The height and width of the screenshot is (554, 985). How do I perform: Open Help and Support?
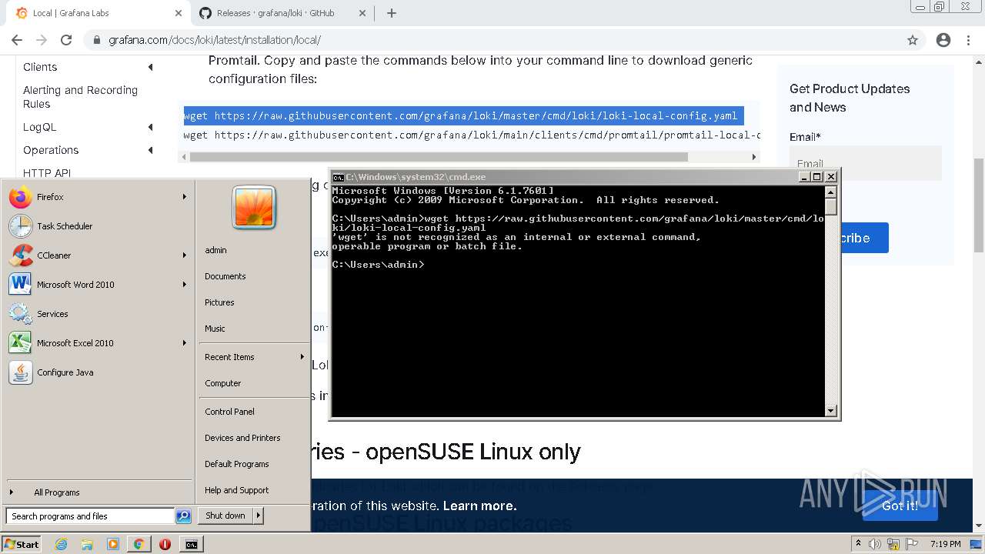pyautogui.click(x=237, y=490)
